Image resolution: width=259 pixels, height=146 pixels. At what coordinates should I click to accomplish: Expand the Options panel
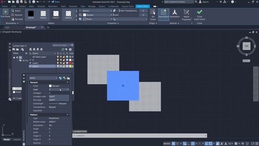point(174,24)
